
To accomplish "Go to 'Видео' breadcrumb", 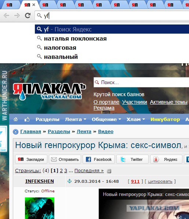I will pyautogui.click(x=106, y=132).
